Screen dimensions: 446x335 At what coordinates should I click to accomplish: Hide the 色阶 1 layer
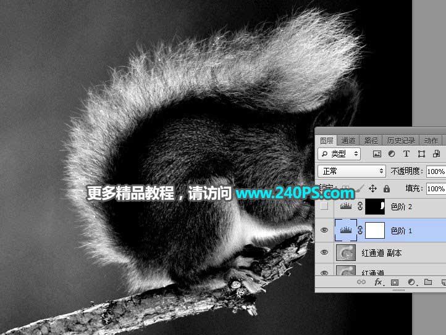324,230
